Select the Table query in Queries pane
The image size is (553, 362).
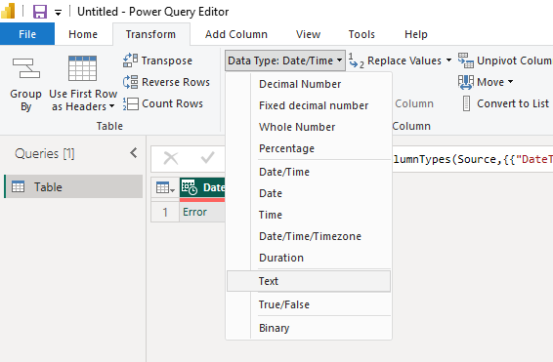[x=73, y=186]
